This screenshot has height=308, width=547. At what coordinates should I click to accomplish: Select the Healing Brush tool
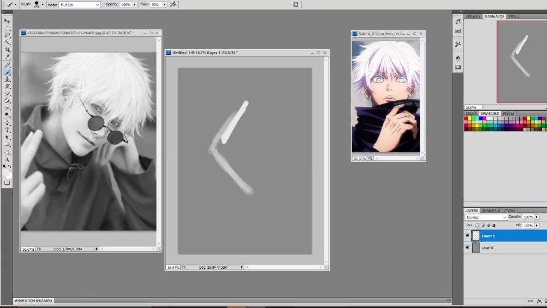(7, 65)
